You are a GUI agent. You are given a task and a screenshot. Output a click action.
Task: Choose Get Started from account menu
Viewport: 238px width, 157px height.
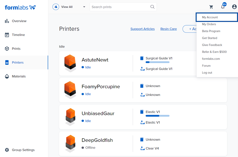tap(209, 38)
